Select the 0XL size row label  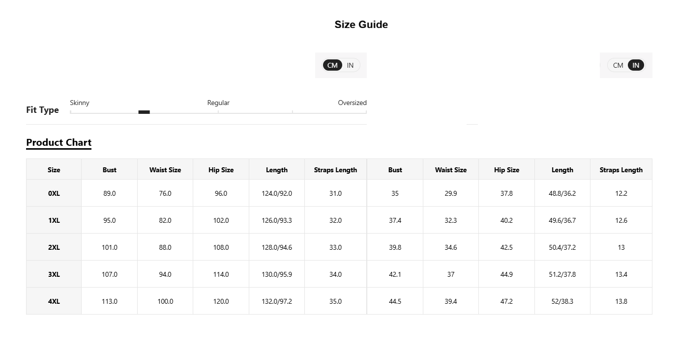54,193
